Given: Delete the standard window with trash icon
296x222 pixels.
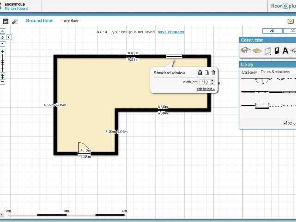Looking at the screenshot, I should click(213, 73).
